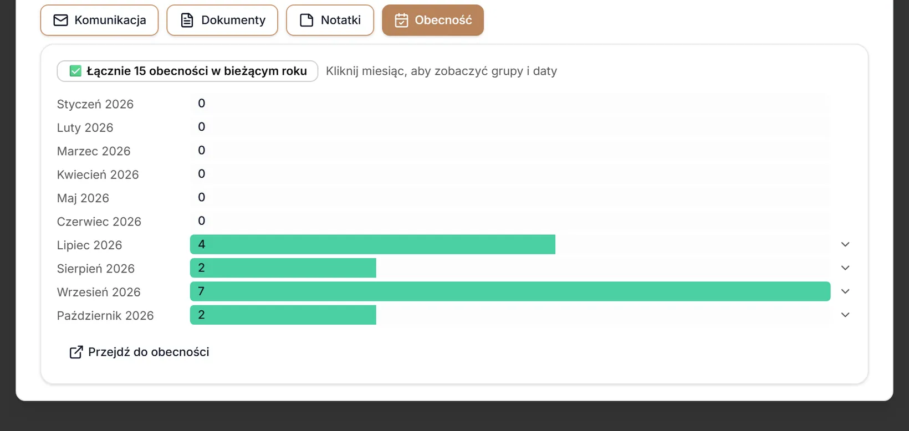
Task: Click the Luty 2026 month label
Action: pos(85,128)
